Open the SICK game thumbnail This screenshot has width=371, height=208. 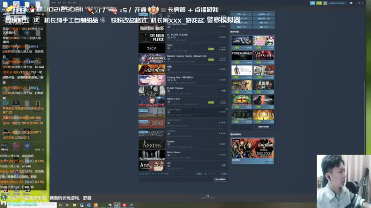click(x=152, y=48)
